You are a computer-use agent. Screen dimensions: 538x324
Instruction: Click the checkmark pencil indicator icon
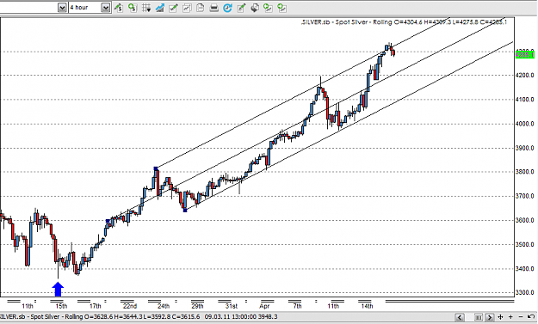tap(173, 8)
